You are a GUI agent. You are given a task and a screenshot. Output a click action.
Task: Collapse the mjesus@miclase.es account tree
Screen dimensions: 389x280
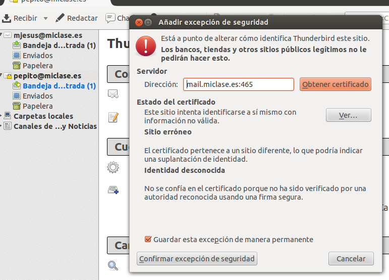1,34
